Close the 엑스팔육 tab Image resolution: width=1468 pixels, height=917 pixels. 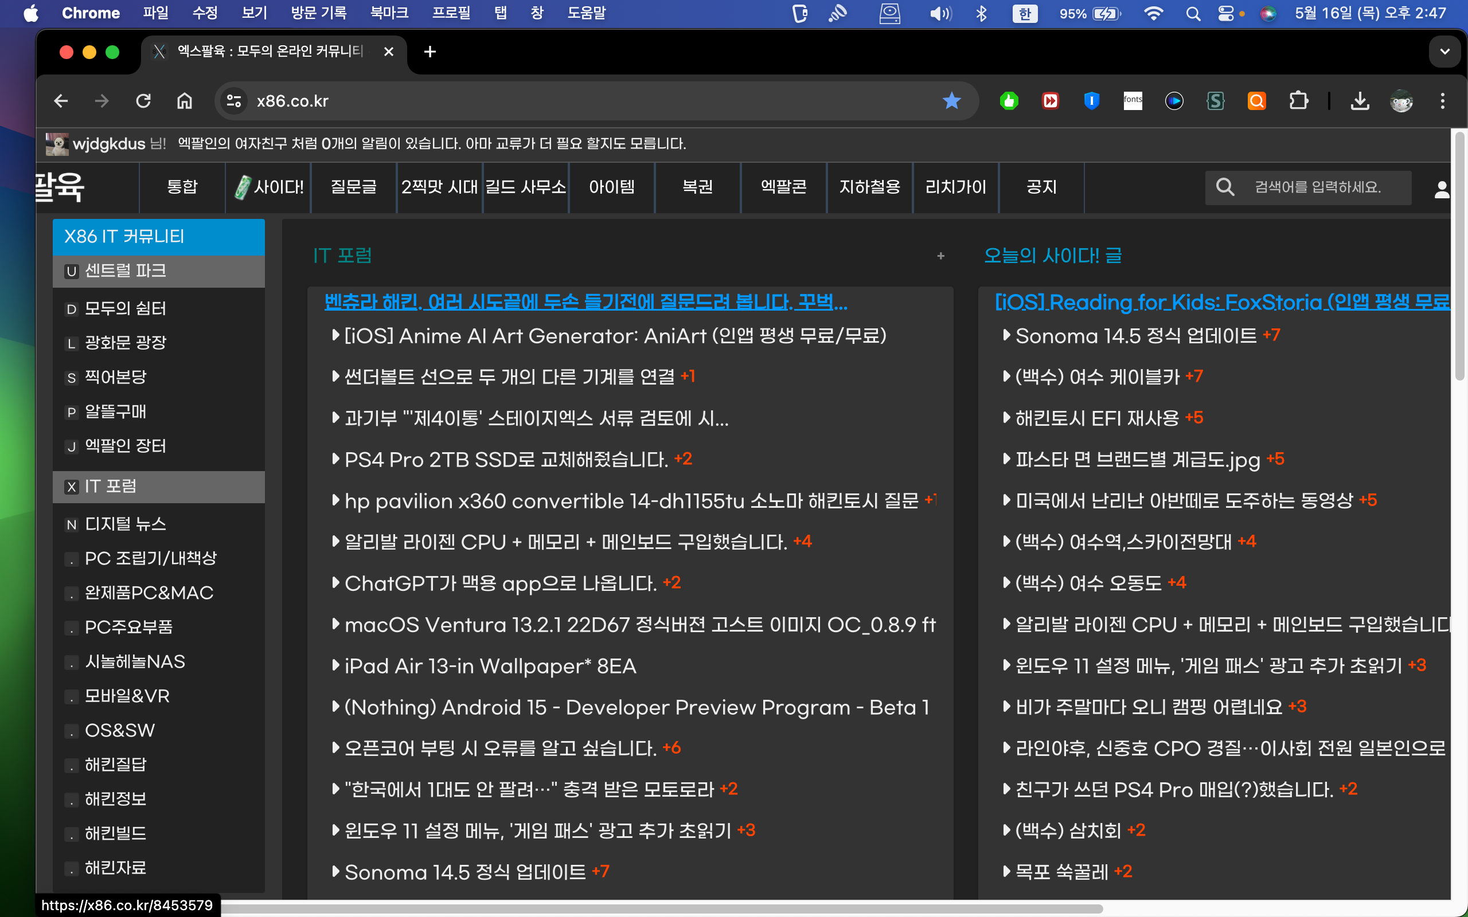point(389,52)
